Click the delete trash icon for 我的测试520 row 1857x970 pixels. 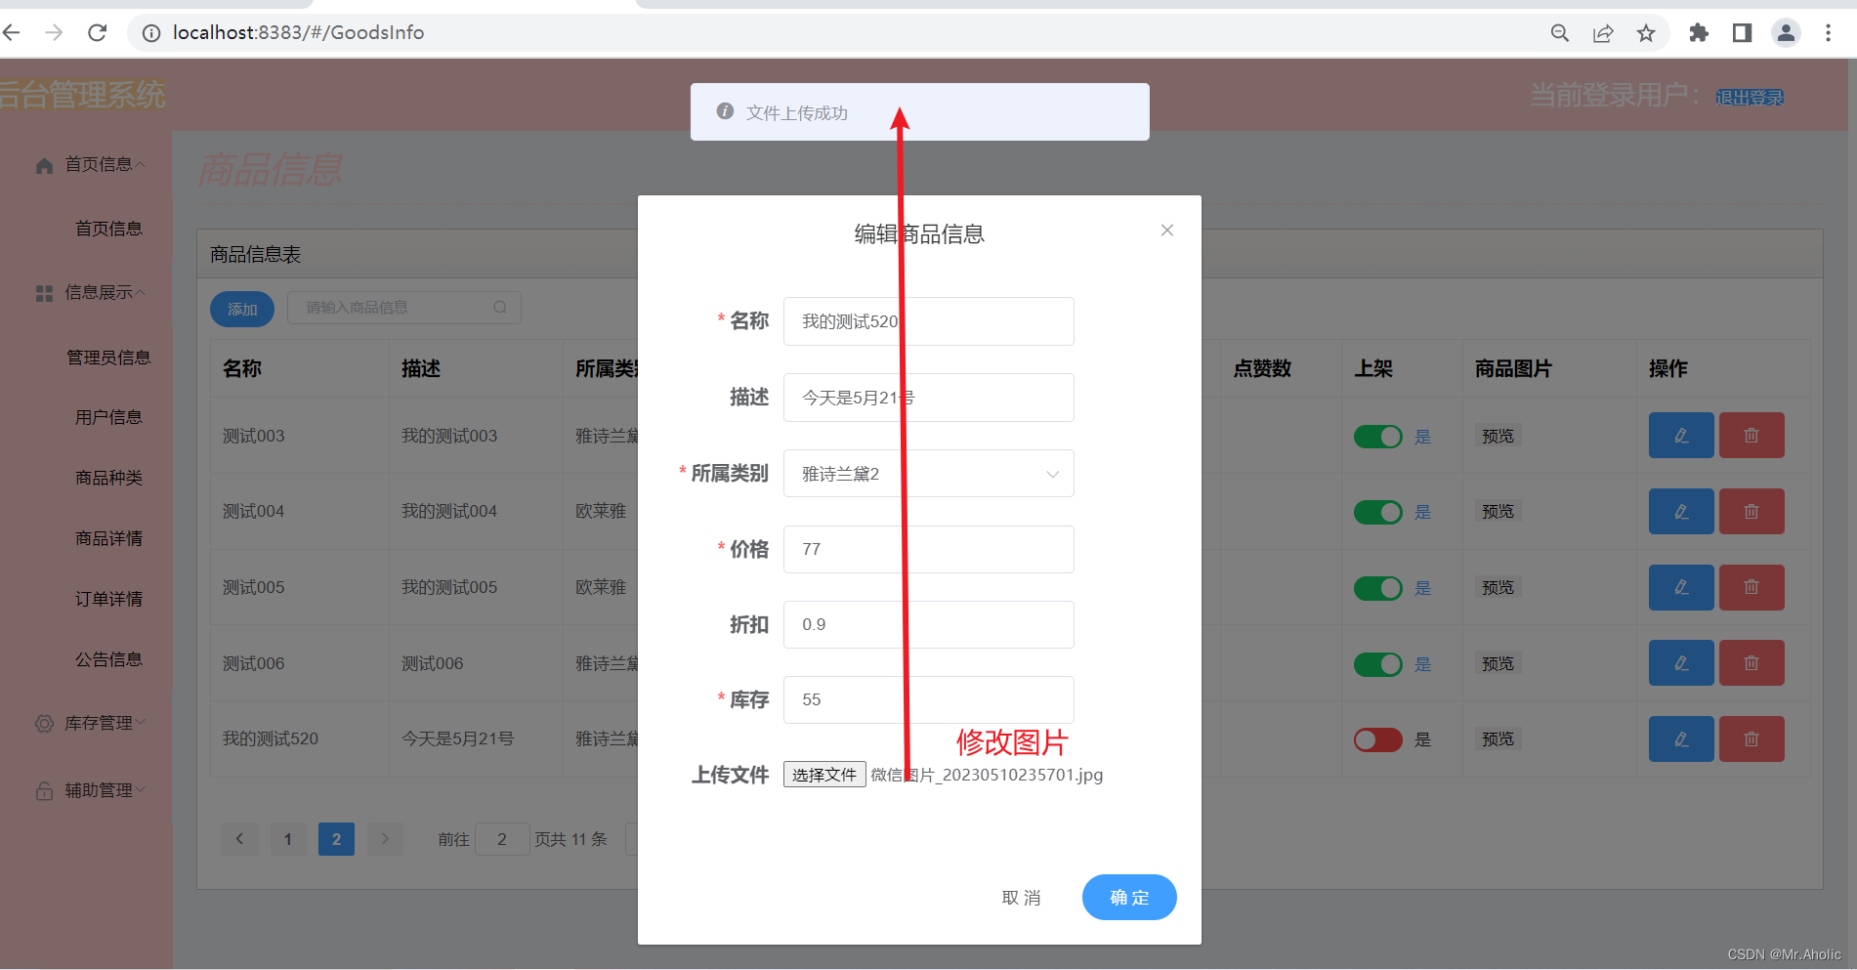click(1751, 738)
